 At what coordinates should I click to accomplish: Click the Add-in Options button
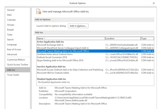[78, 26]
